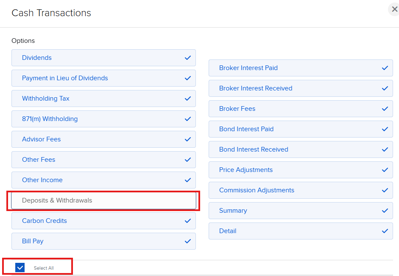Uncheck the Other Fees option

pyautogui.click(x=103, y=160)
